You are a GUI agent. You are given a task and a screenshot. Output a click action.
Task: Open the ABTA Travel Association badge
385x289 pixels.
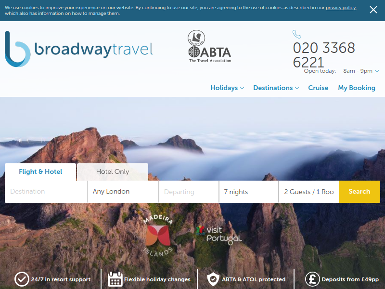point(209,46)
